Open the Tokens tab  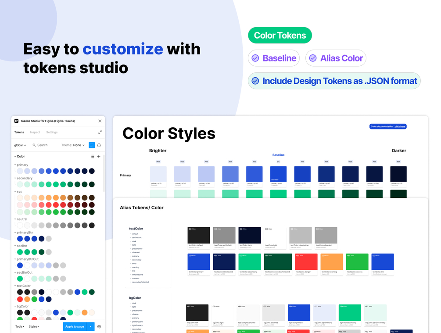[x=19, y=132]
